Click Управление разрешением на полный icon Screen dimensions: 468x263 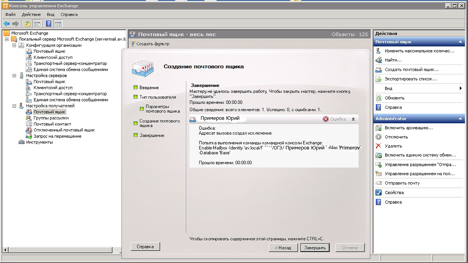pos(379,174)
